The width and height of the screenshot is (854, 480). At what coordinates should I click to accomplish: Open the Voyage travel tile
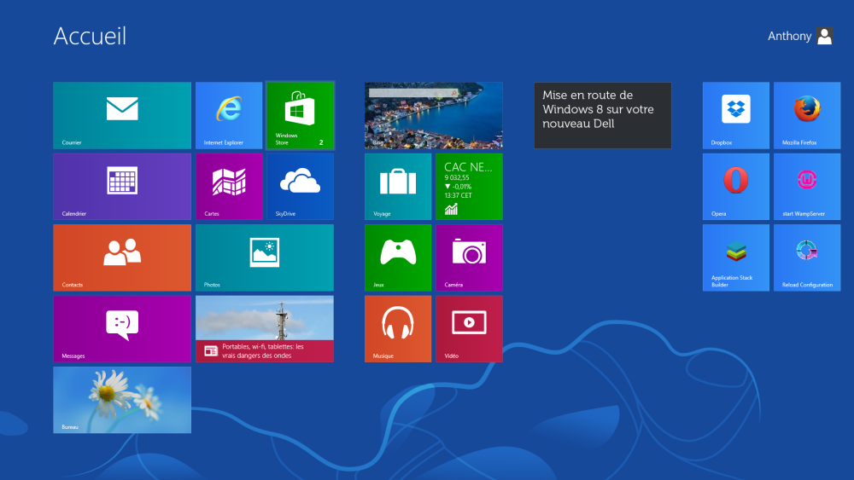(x=398, y=187)
